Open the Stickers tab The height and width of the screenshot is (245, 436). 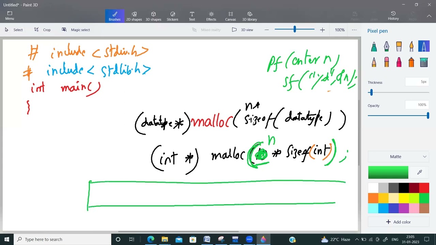click(x=172, y=16)
